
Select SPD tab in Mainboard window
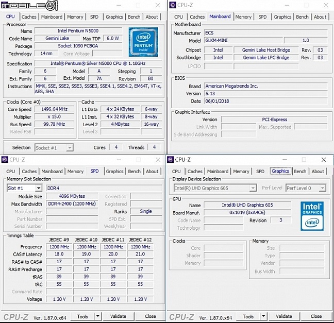(262, 17)
